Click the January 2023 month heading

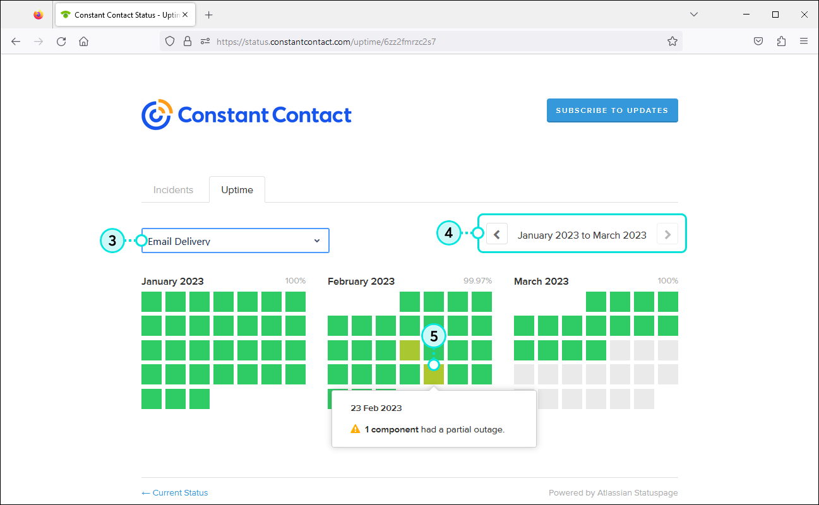coord(172,282)
